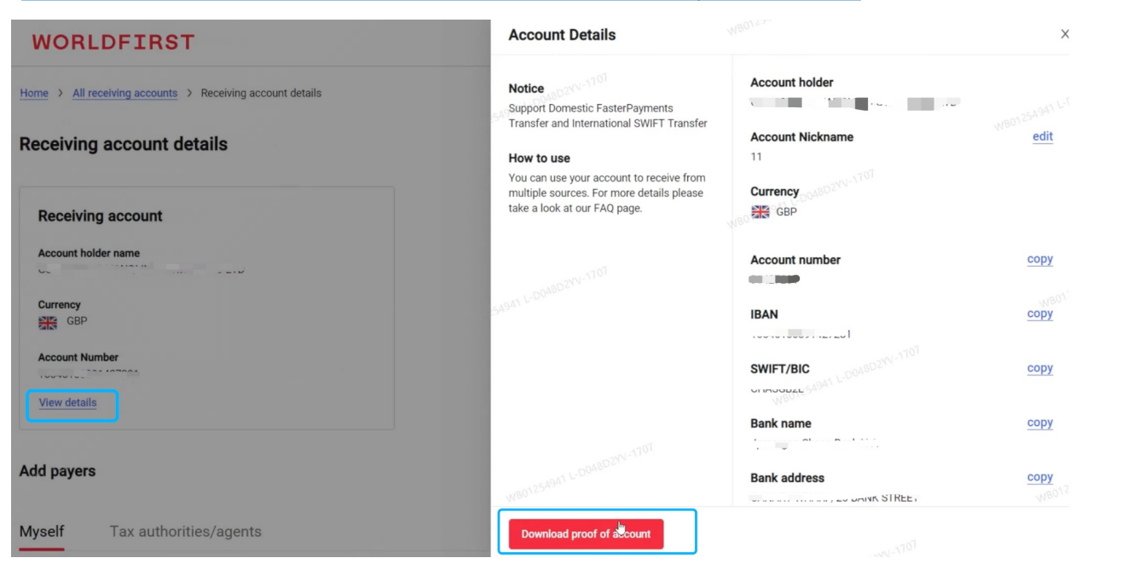Edit the Account Nickname

click(x=1042, y=136)
